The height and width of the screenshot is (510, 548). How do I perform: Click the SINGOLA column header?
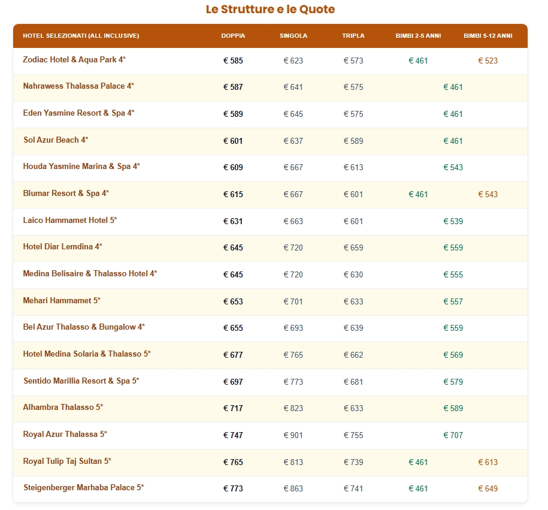coord(293,36)
